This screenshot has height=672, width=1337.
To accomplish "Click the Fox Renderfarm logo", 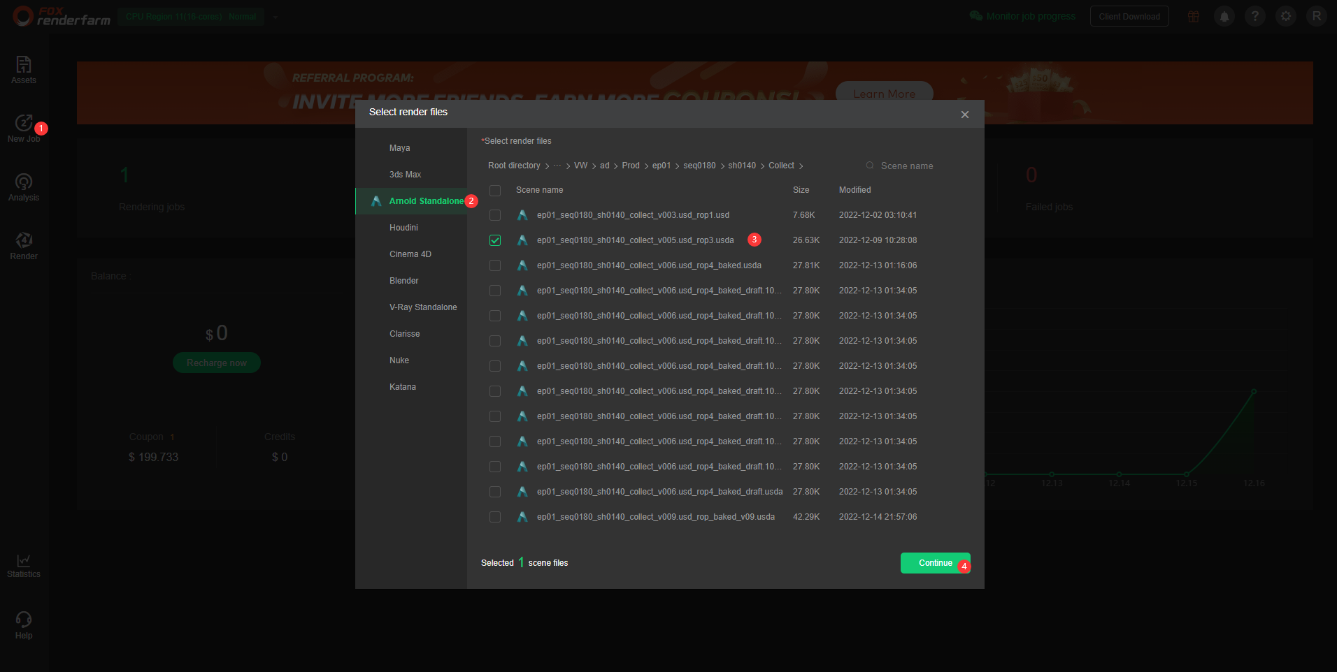I will 62,16.
